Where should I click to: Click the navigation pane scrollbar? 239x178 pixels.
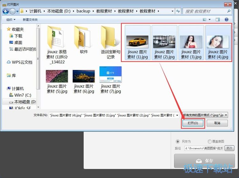(x=38, y=59)
